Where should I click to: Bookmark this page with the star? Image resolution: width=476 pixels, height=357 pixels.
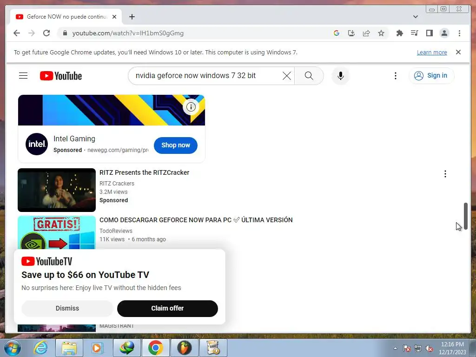[x=381, y=33]
